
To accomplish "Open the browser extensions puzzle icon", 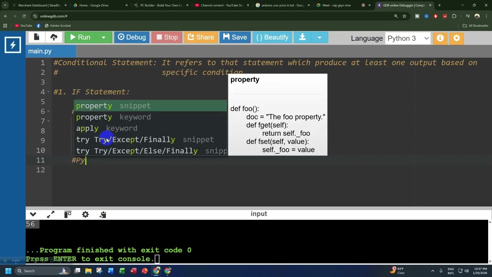I will [454, 16].
